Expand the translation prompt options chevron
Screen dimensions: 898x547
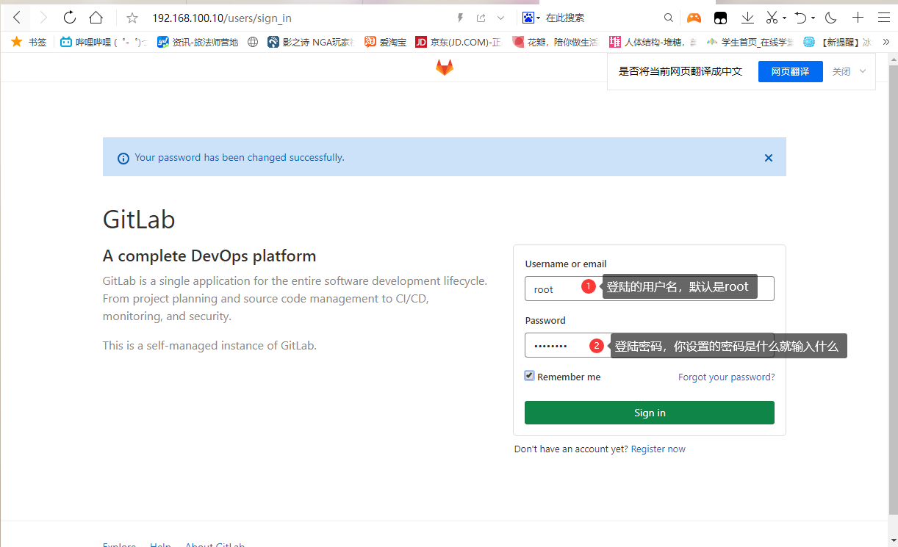(x=863, y=71)
